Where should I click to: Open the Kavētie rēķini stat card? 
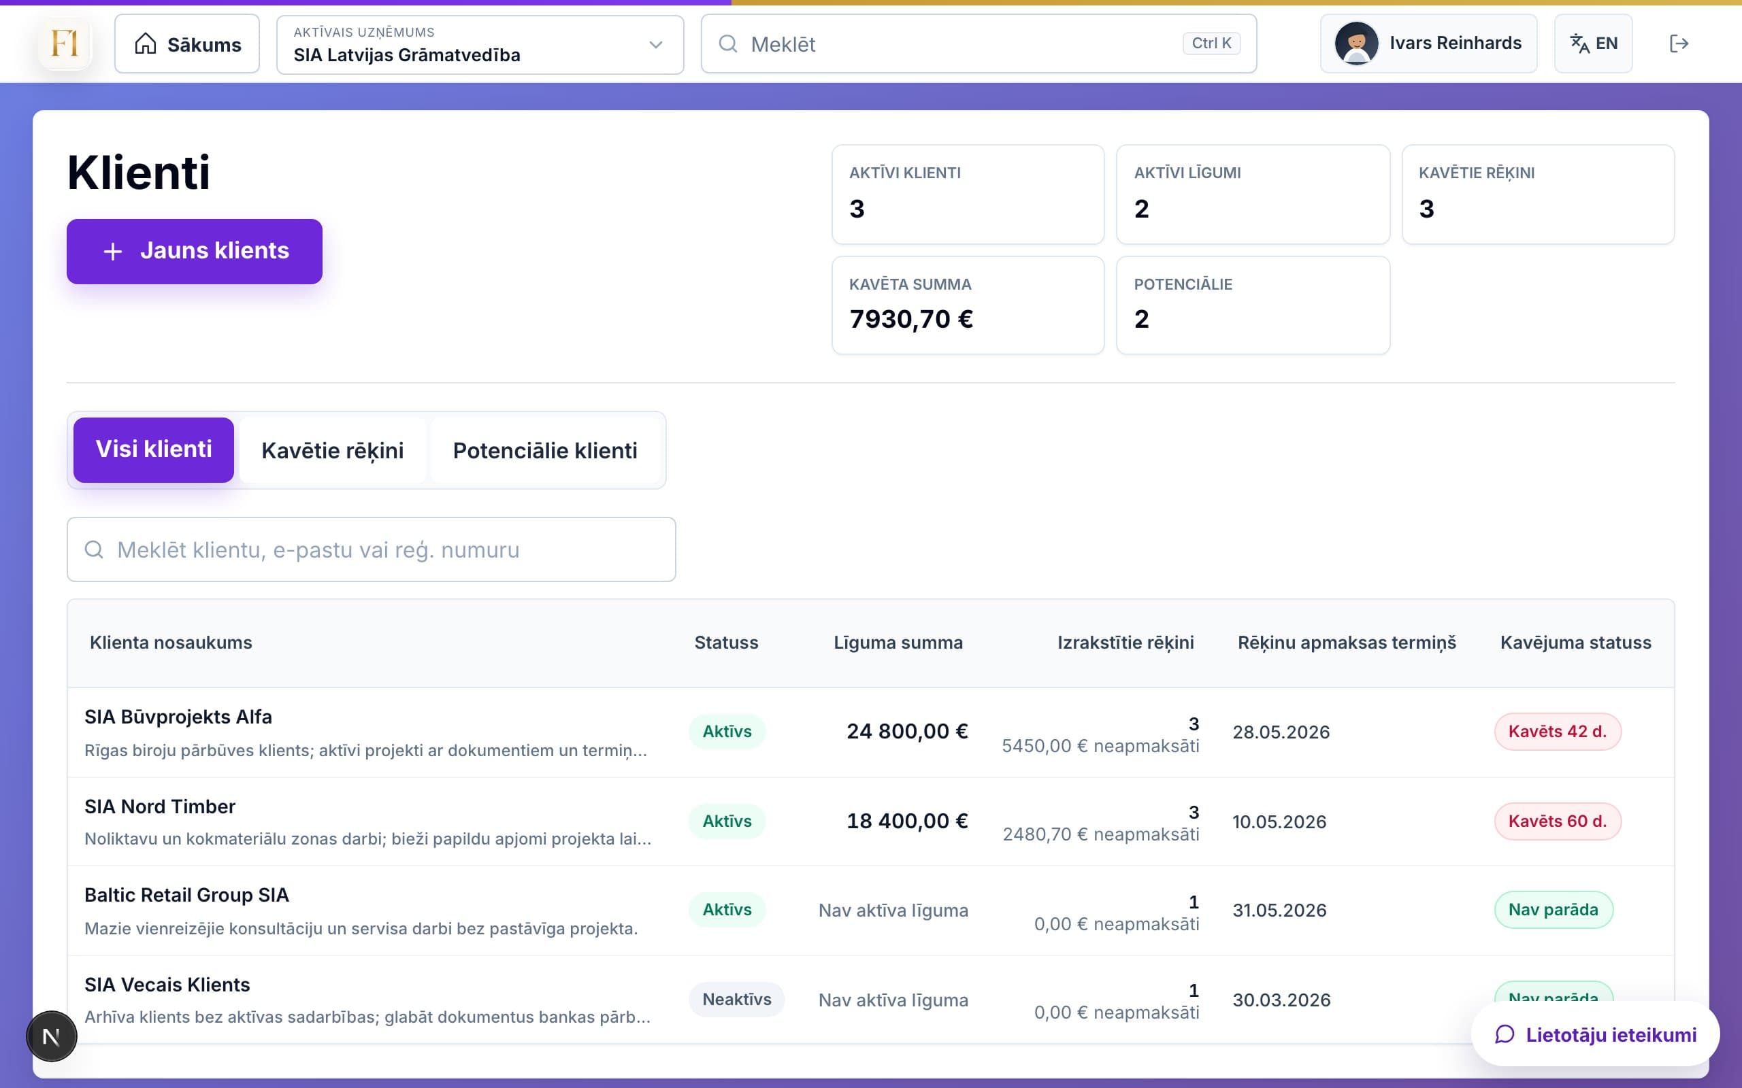(1538, 194)
